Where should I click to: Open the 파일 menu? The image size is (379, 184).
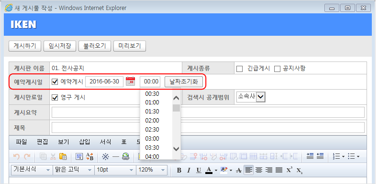point(21,142)
